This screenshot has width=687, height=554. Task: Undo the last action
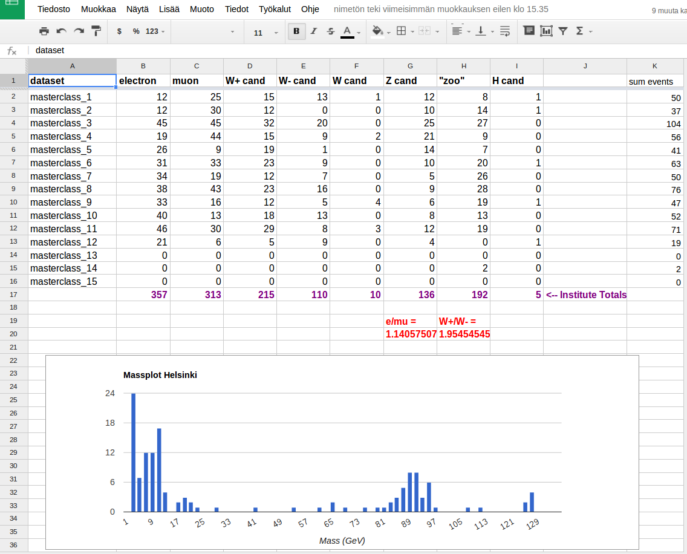(x=61, y=31)
